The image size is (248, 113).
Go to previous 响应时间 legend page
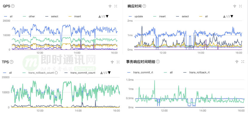(x=224, y=16)
